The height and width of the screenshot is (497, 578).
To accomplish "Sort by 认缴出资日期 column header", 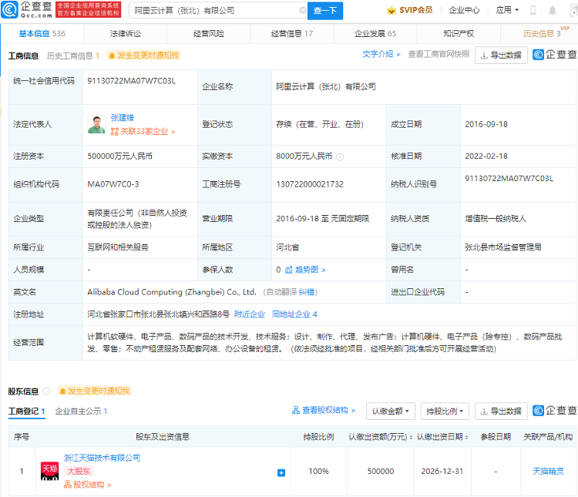I will [x=442, y=437].
